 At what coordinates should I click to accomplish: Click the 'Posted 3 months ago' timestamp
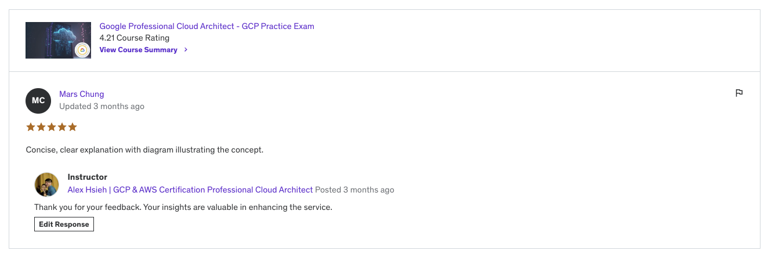[355, 190]
